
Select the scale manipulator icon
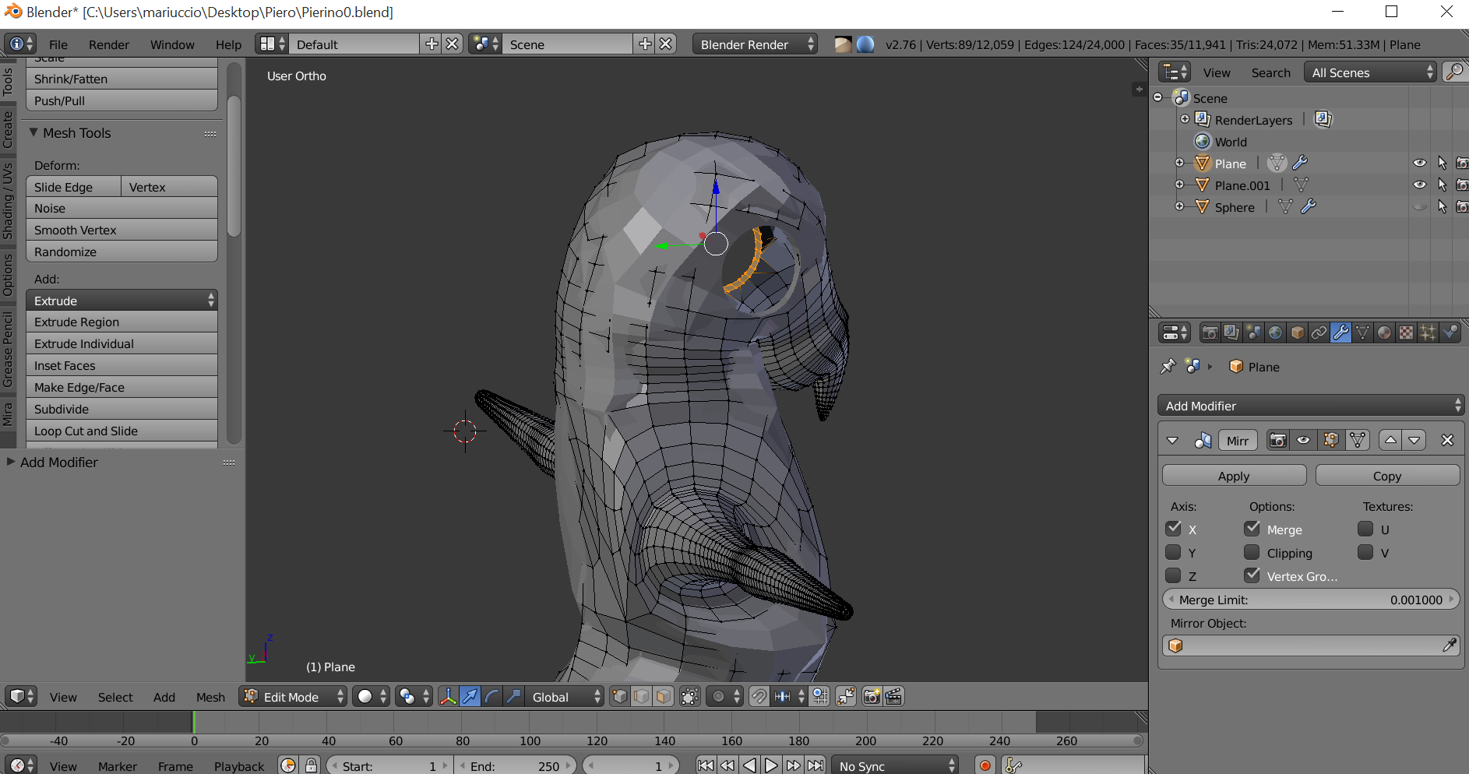click(x=513, y=696)
